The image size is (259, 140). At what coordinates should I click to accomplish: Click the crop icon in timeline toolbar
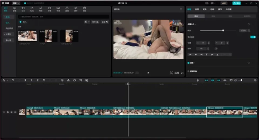tap(81, 80)
